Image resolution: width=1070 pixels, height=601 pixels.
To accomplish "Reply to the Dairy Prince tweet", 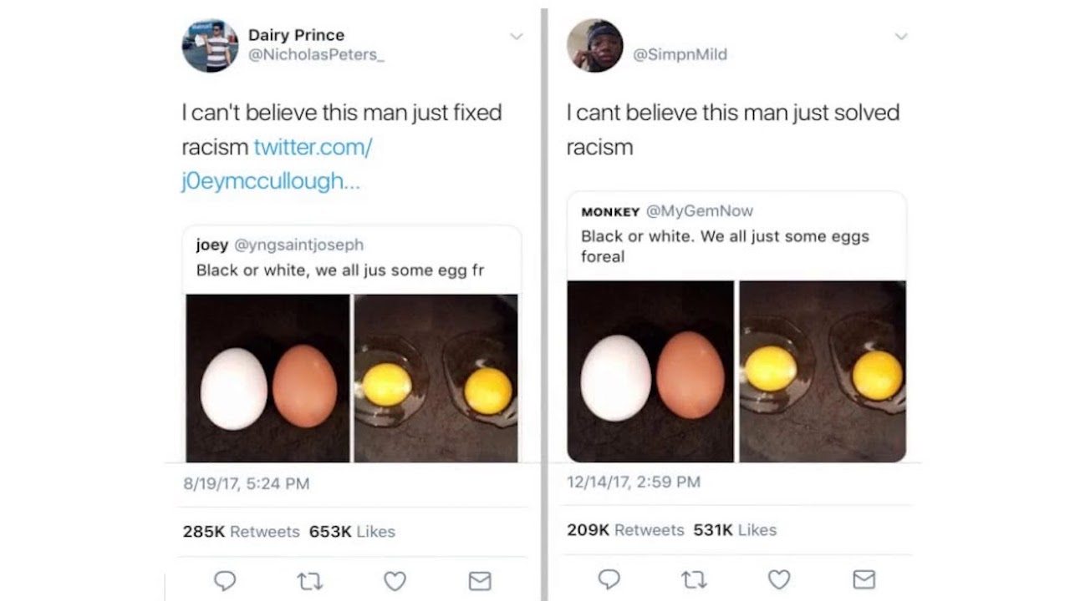I will [x=225, y=581].
